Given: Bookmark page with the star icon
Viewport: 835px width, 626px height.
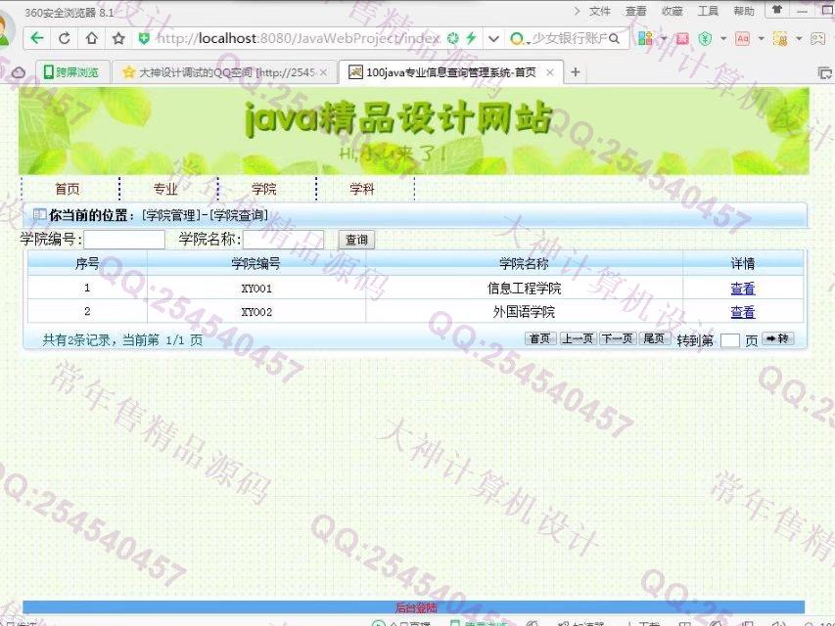Looking at the screenshot, I should click(118, 39).
